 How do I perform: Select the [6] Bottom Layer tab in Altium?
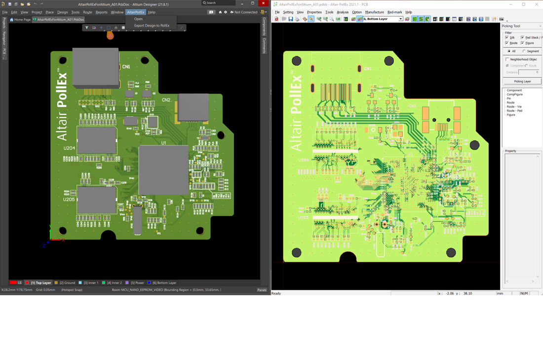point(162,283)
